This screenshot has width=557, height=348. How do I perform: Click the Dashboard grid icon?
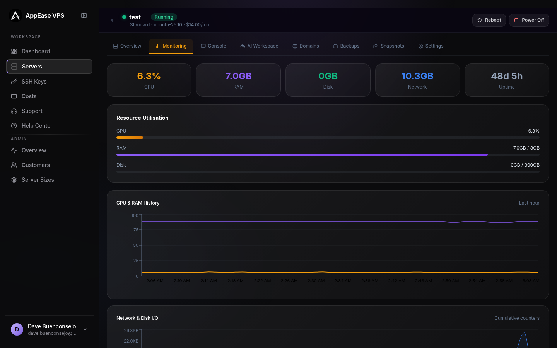(14, 51)
